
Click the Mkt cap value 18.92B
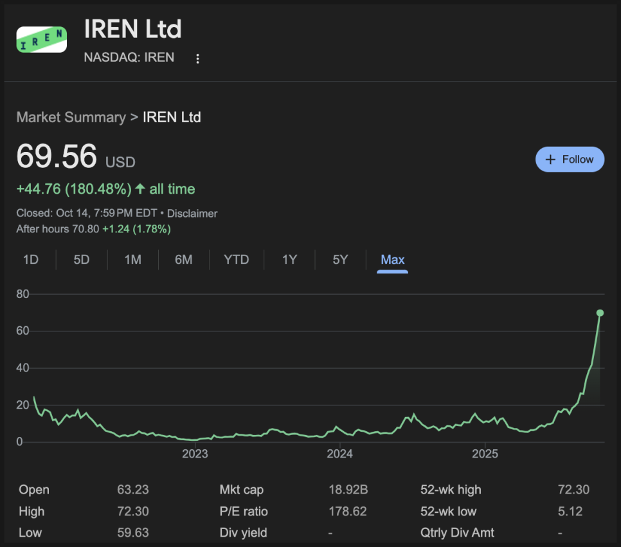pyautogui.click(x=348, y=490)
